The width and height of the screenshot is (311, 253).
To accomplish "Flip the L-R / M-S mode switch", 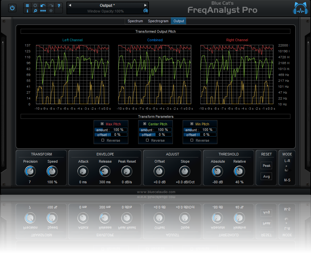I will [286, 170].
